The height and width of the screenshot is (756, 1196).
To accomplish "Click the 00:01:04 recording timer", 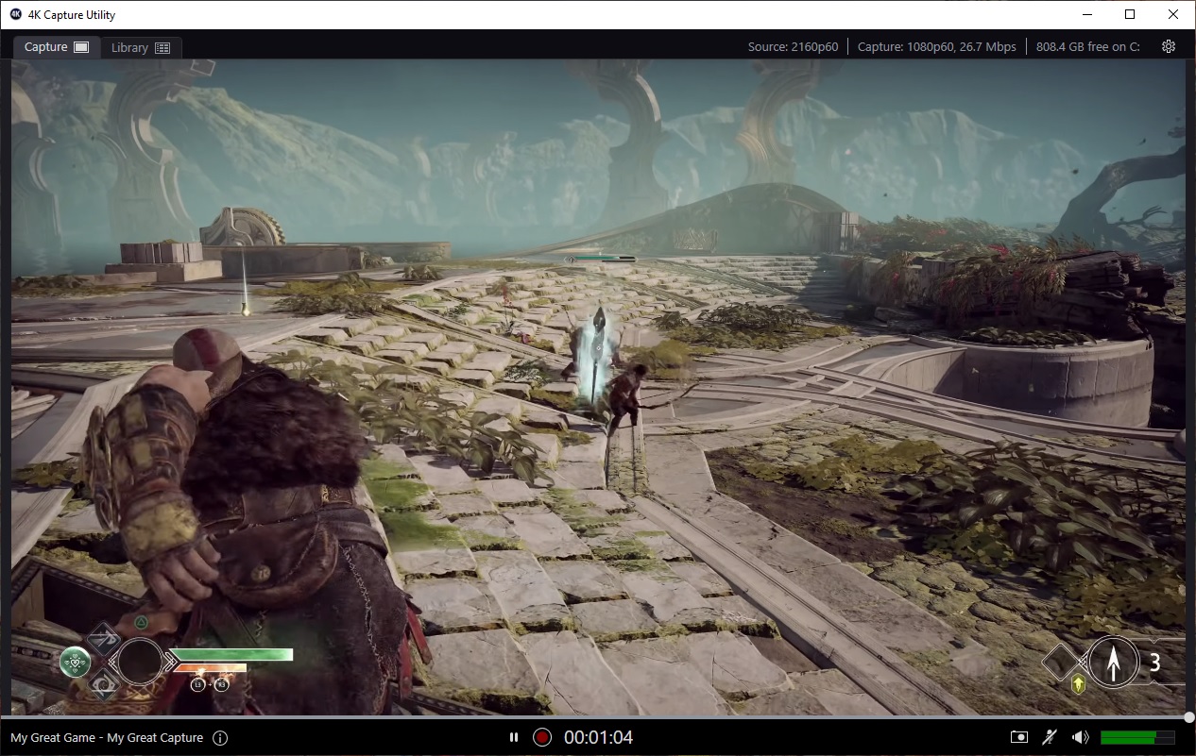I will pos(599,737).
